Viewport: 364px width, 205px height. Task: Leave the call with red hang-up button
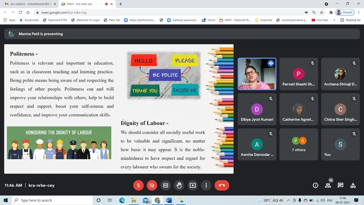point(222,185)
